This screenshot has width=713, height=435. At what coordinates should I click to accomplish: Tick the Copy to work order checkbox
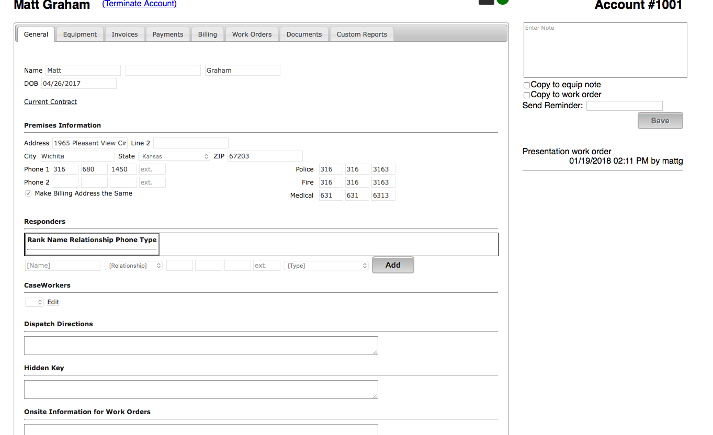click(x=527, y=95)
